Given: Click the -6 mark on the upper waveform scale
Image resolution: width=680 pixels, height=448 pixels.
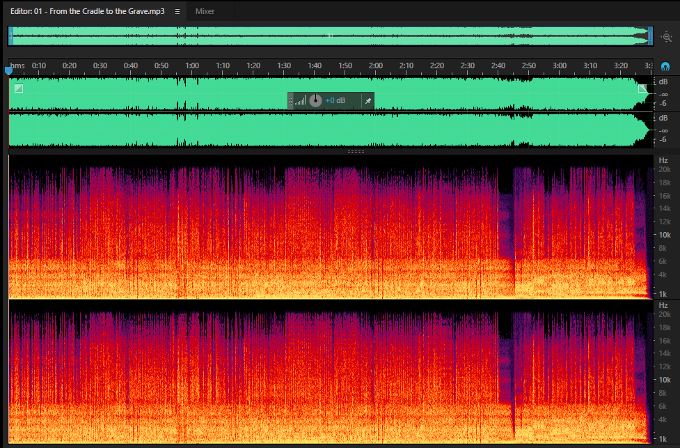Looking at the screenshot, I should point(663,103).
